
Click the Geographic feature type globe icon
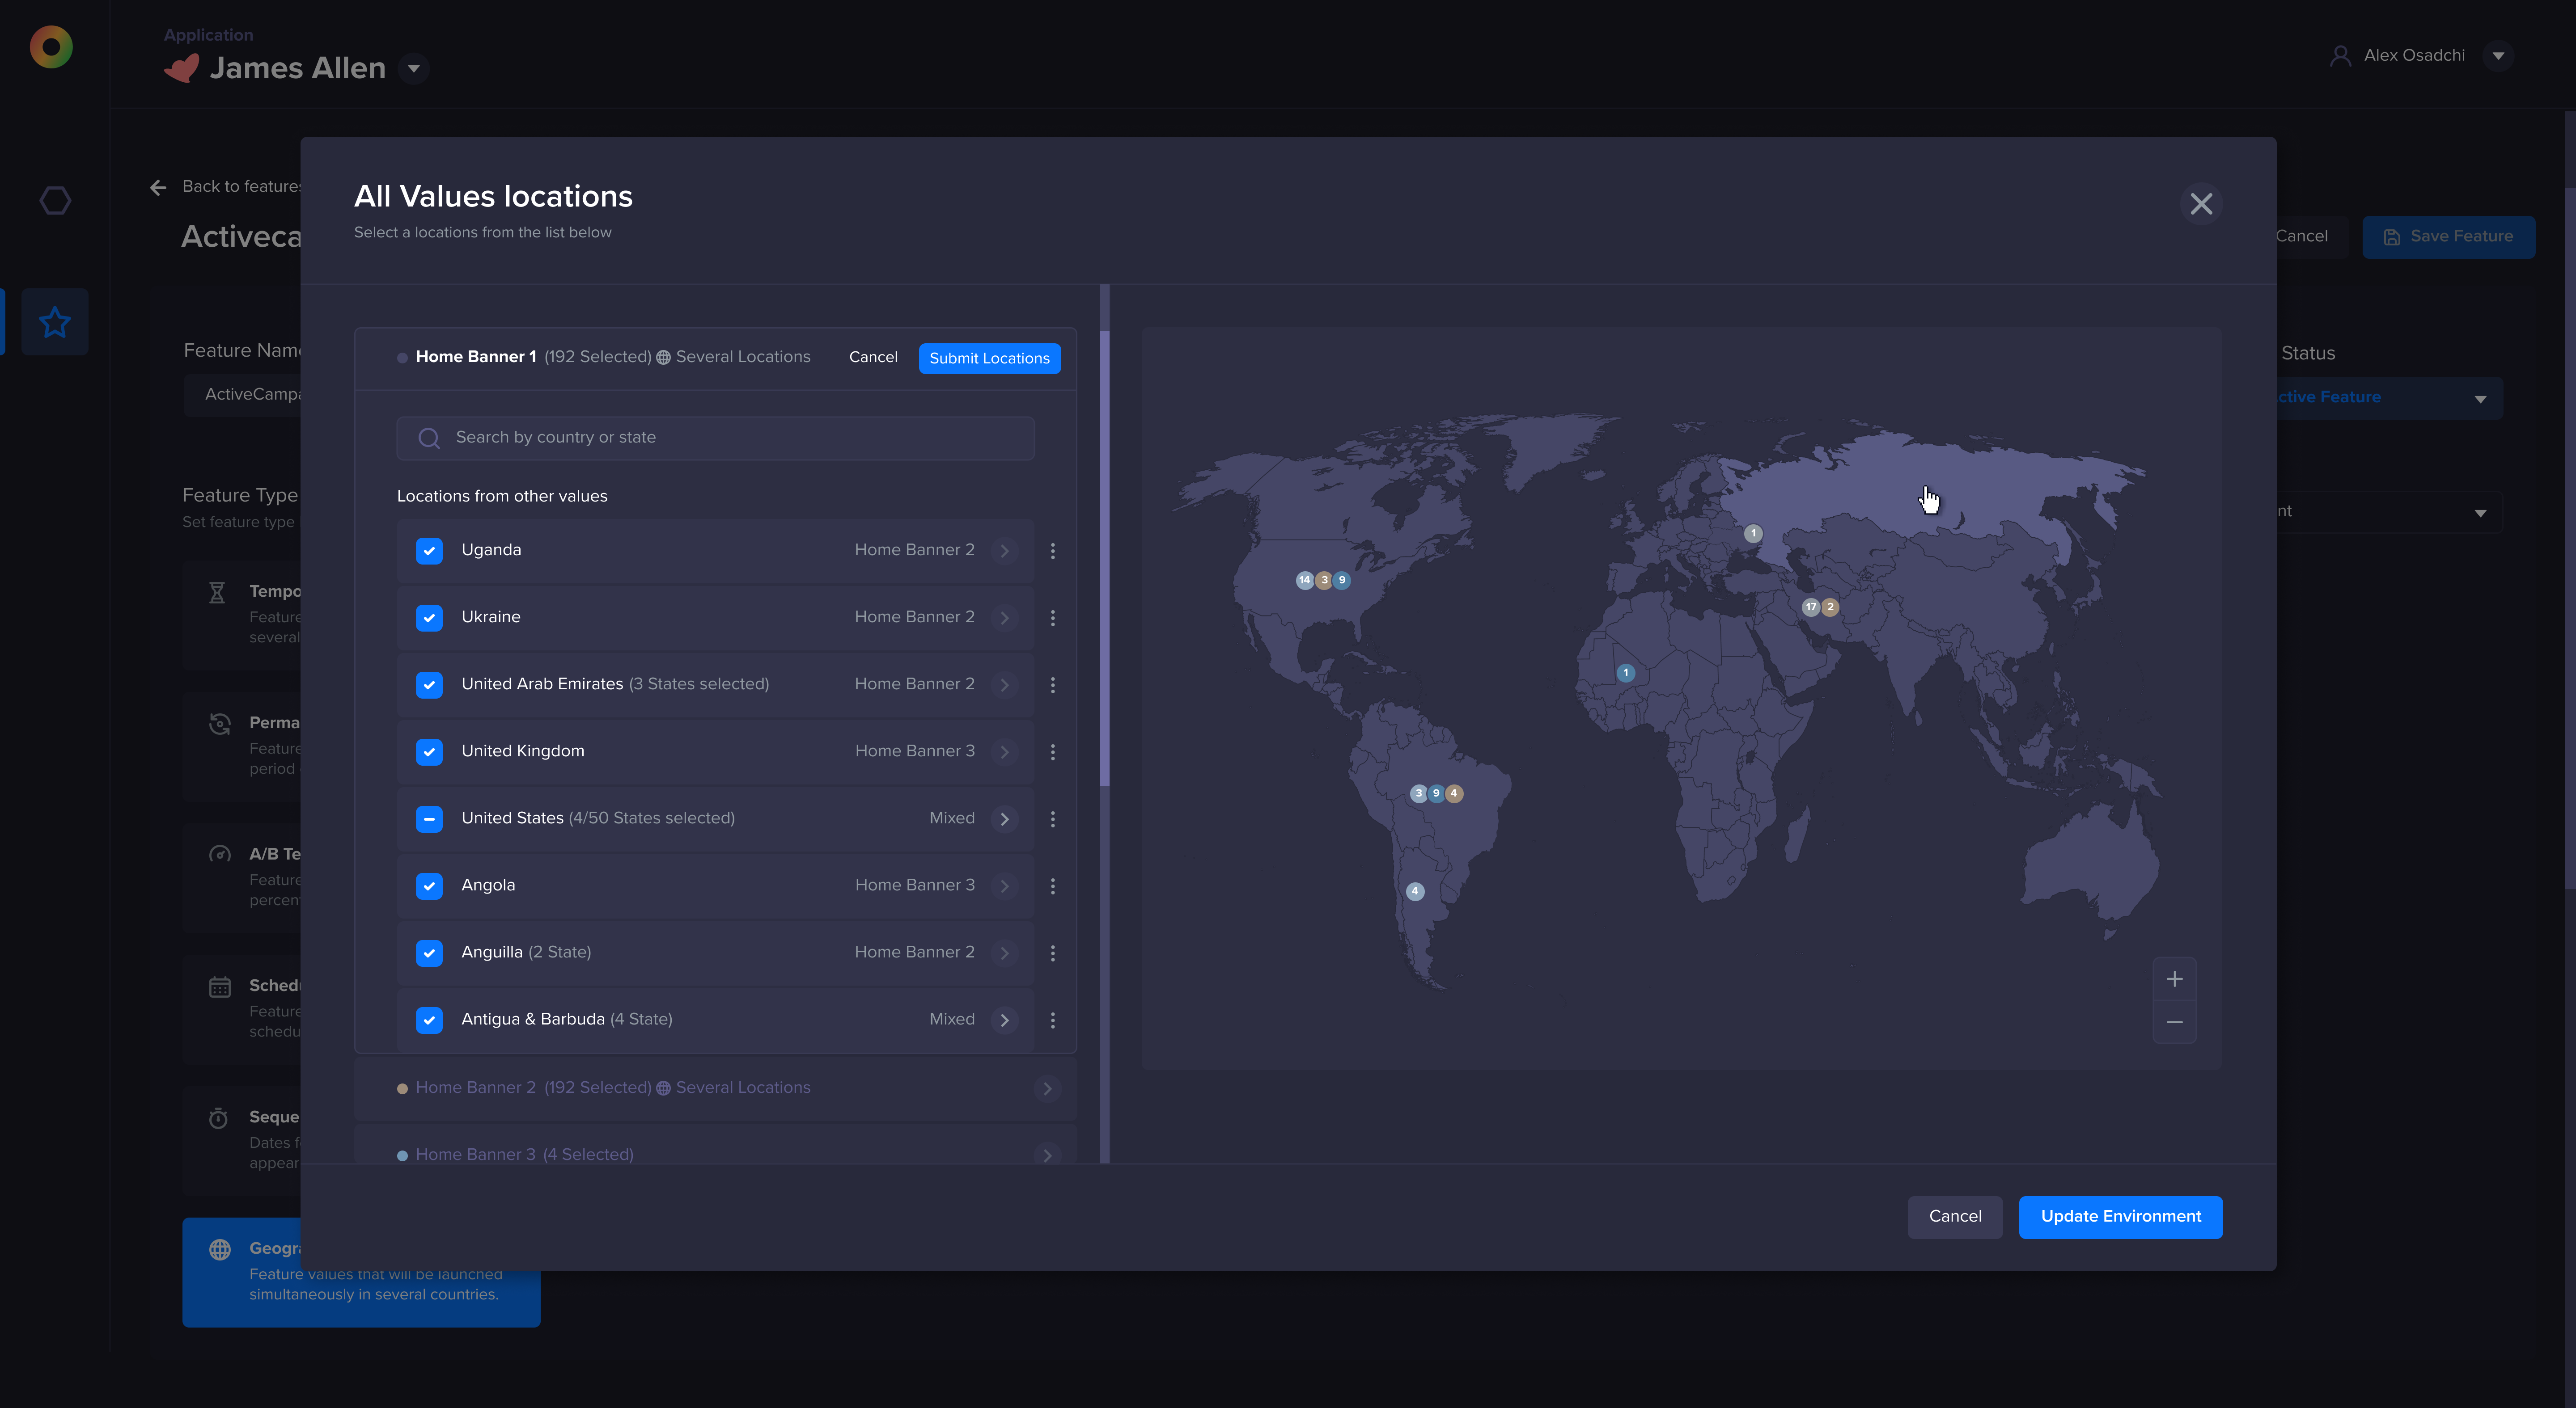coord(220,1249)
